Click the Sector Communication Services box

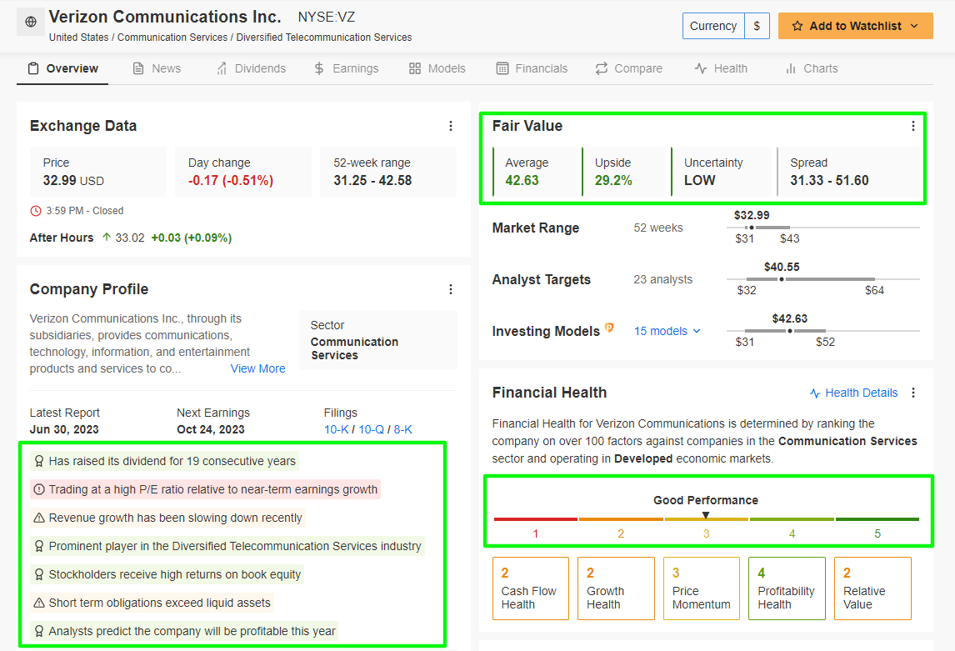tap(378, 340)
